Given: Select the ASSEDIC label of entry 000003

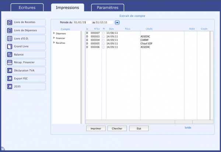Looking at the screenshot, I should tap(145, 36).
